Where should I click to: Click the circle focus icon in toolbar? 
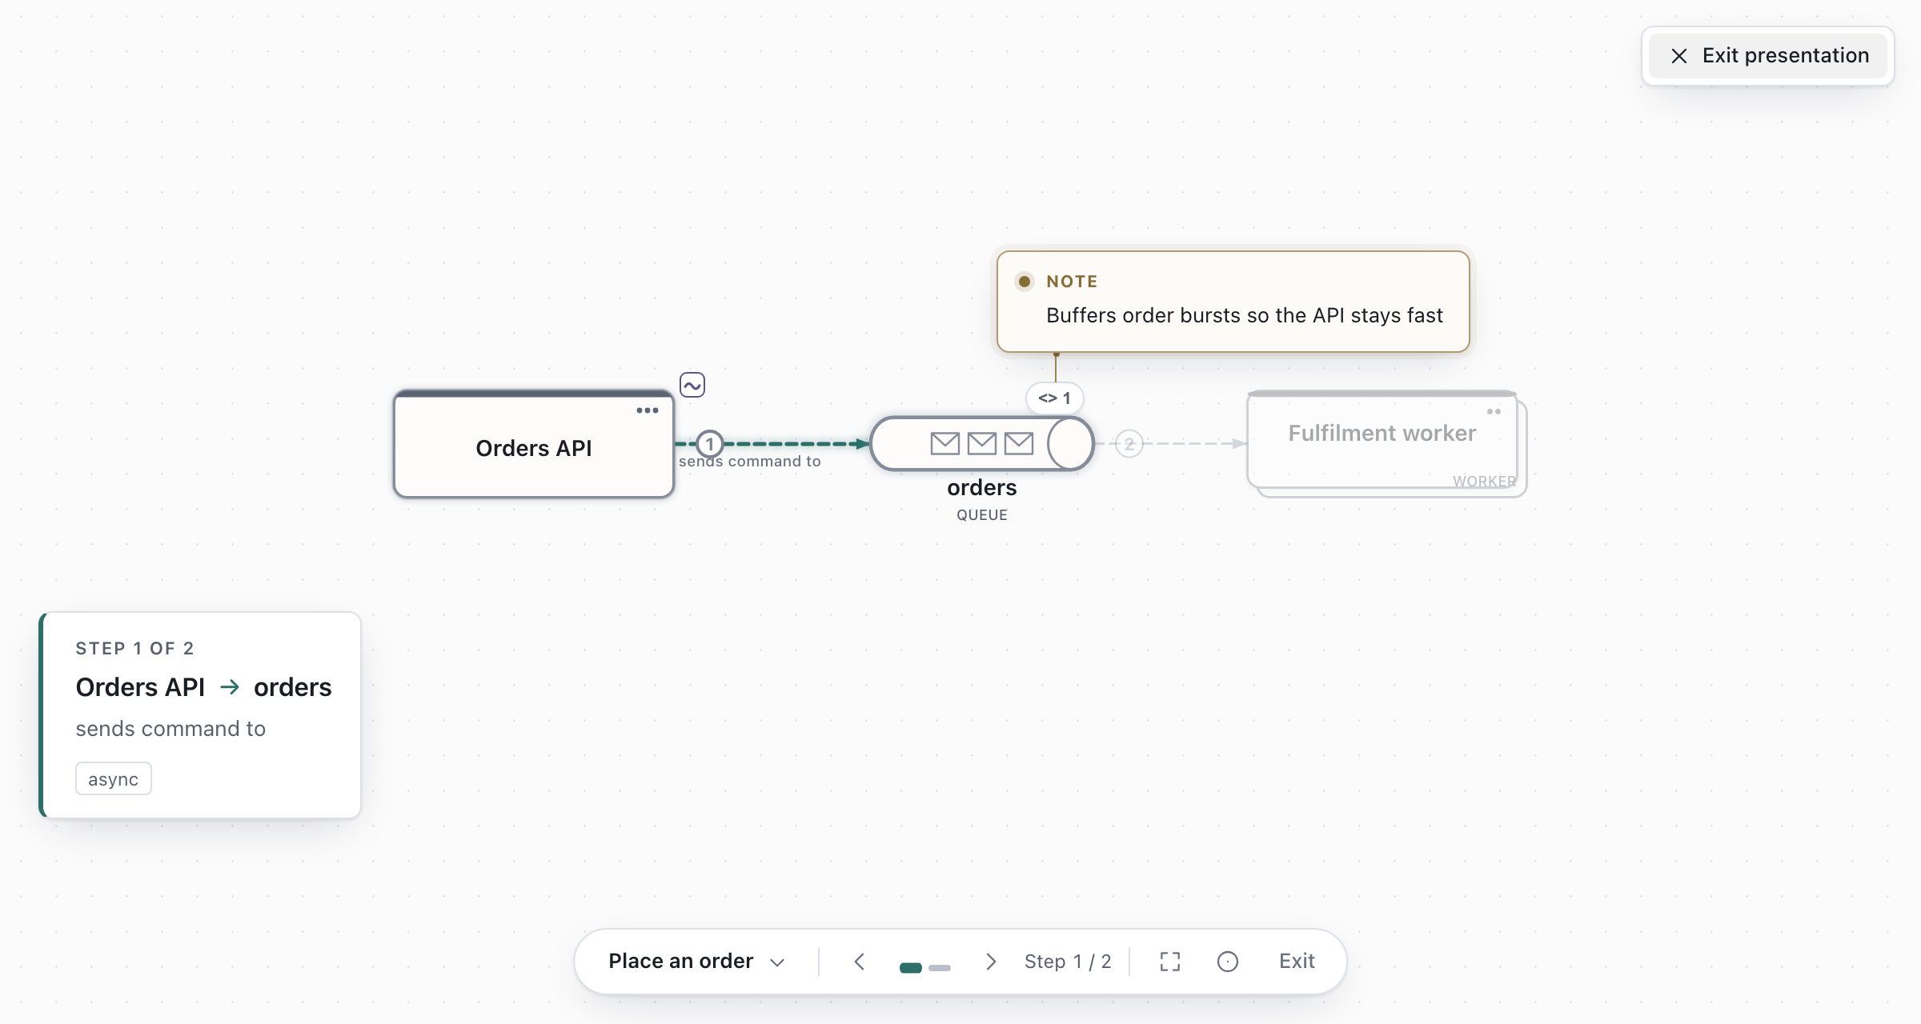pyautogui.click(x=1228, y=961)
